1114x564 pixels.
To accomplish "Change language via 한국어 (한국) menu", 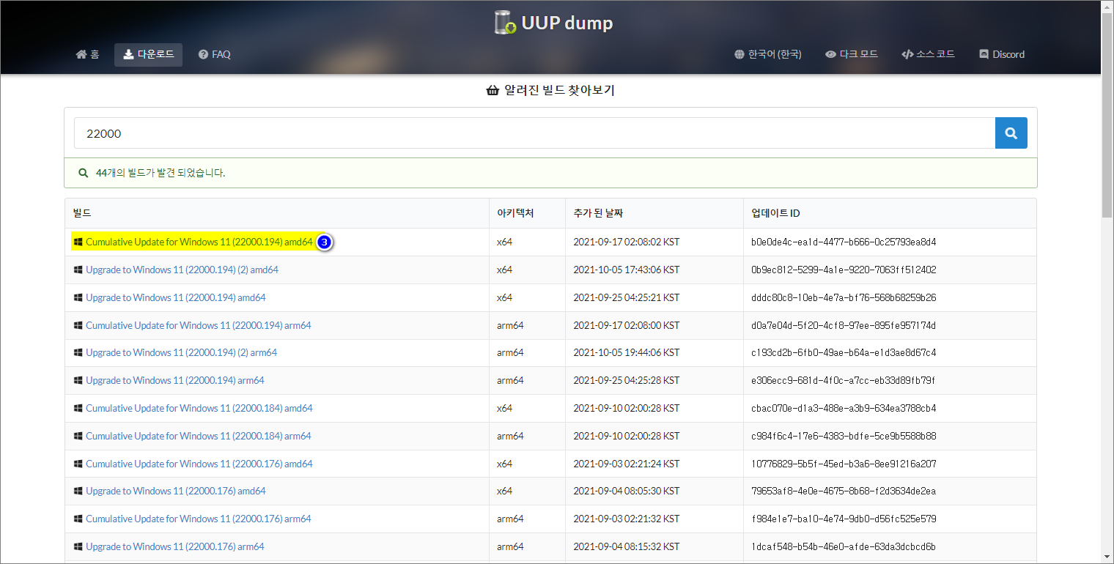I will point(767,54).
